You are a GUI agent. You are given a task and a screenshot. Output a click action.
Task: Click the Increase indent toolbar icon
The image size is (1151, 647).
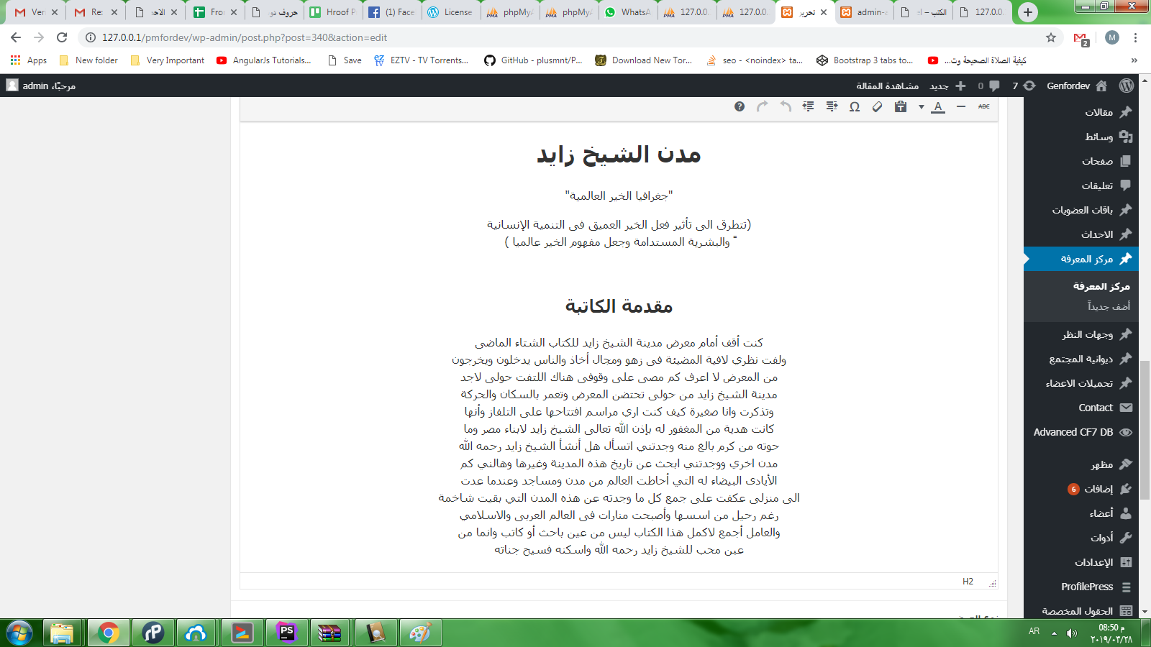coord(809,106)
